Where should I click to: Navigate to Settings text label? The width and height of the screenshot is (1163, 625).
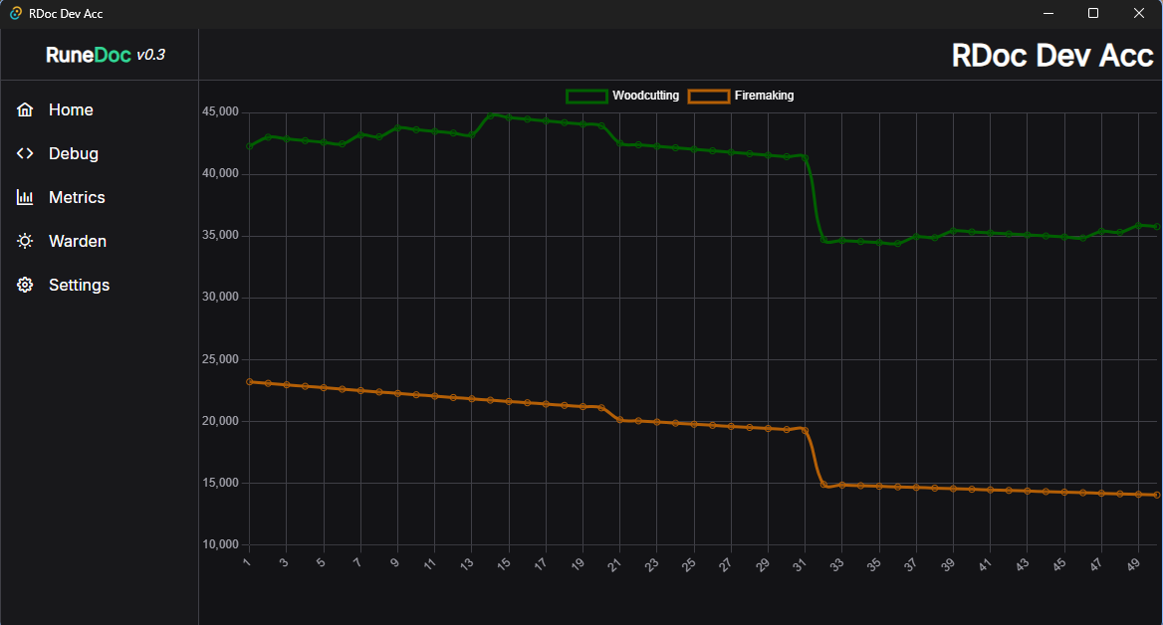(79, 285)
